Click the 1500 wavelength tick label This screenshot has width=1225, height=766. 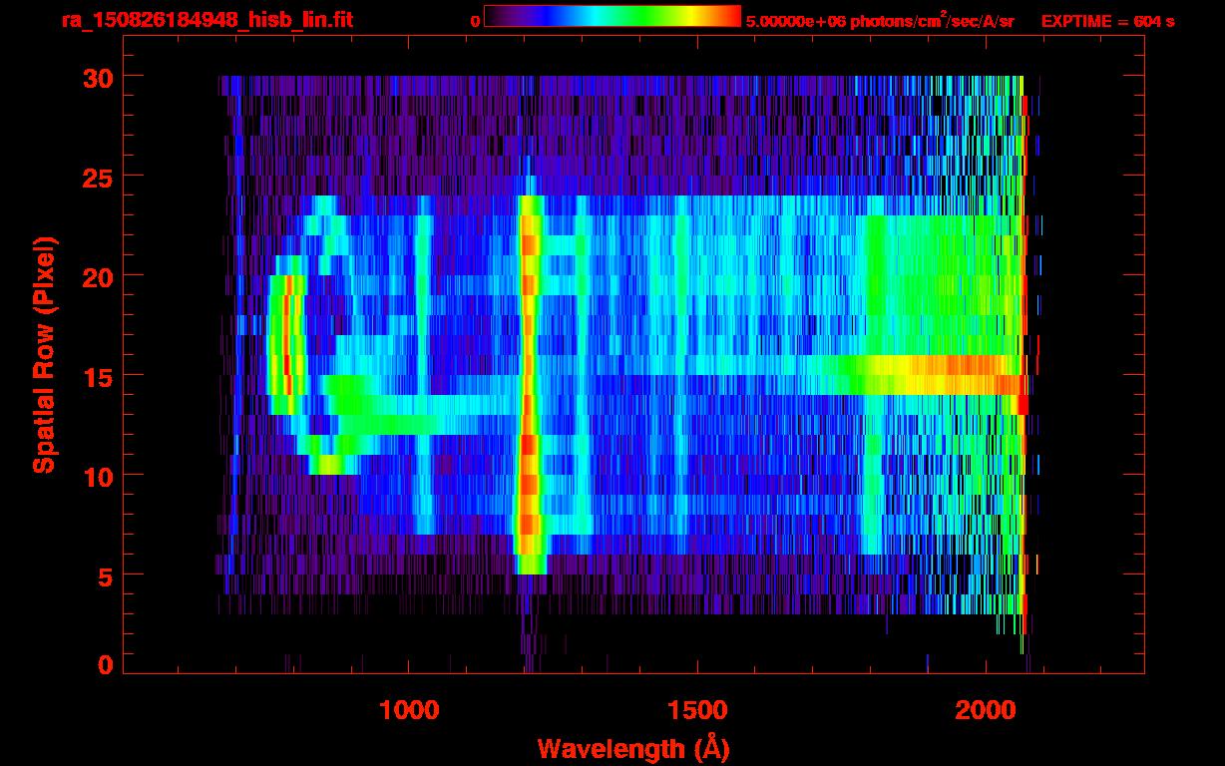(x=696, y=710)
